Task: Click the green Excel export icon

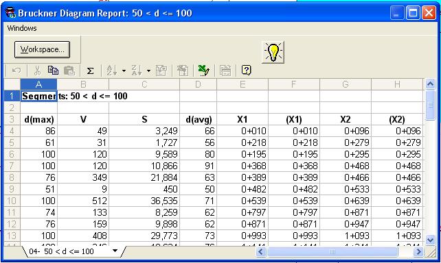Action: coord(203,71)
